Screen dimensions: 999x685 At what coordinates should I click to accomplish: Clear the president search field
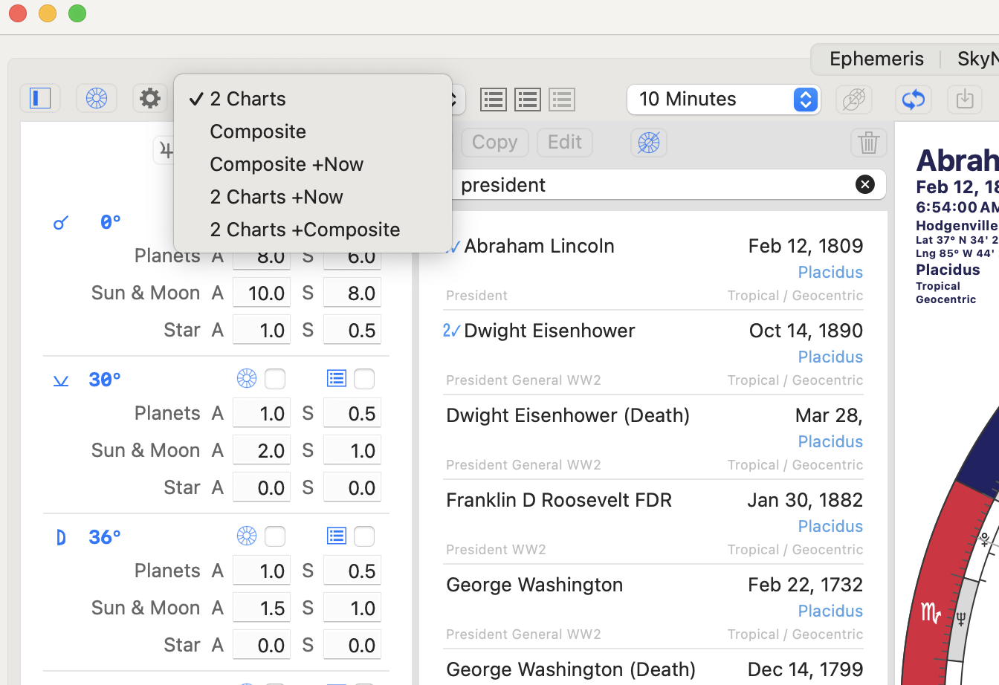[864, 184]
